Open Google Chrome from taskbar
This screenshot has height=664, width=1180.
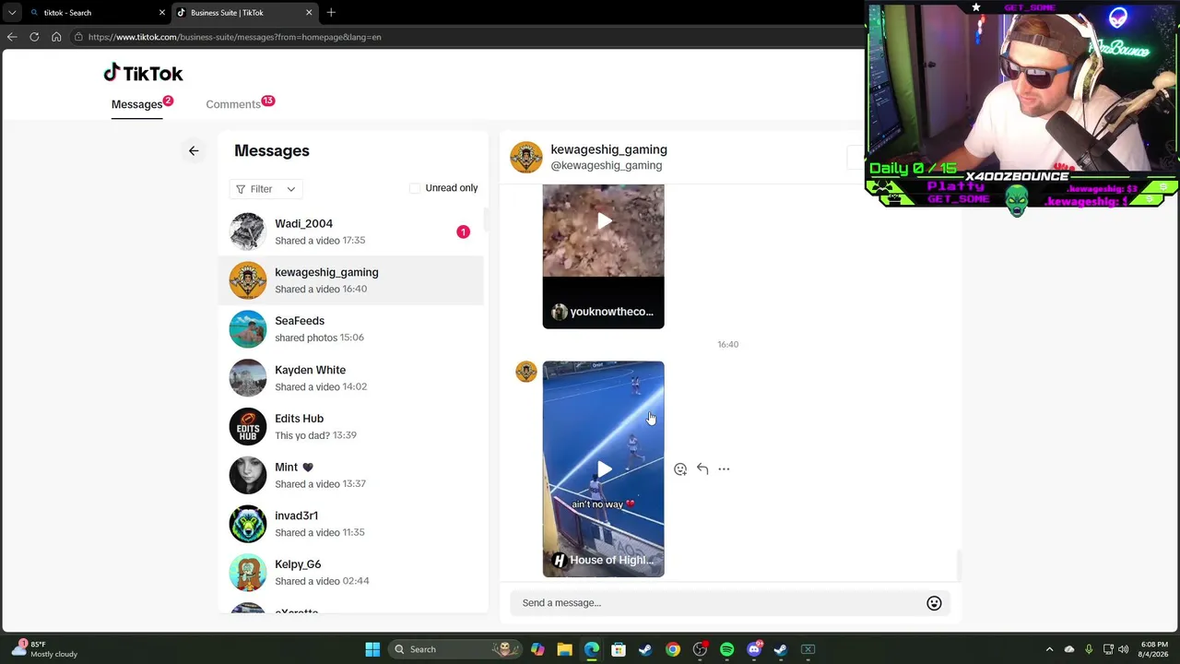(673, 649)
